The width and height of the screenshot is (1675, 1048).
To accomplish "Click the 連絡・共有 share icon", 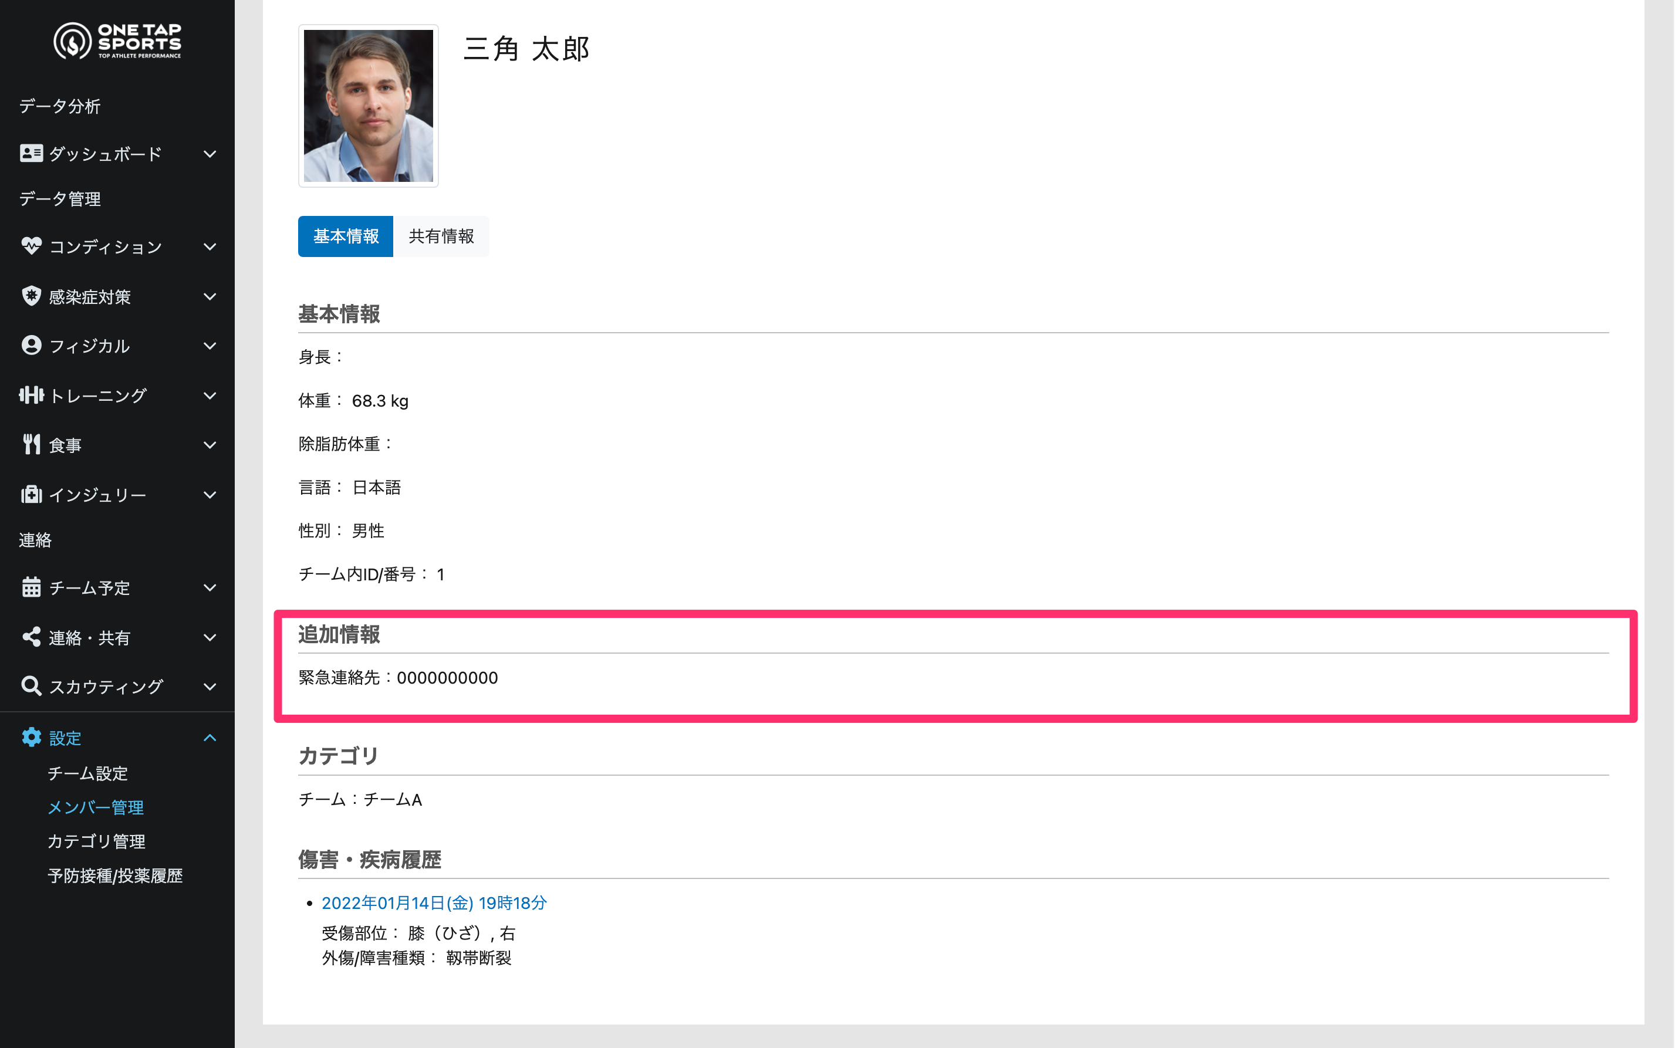I will pyautogui.click(x=31, y=637).
